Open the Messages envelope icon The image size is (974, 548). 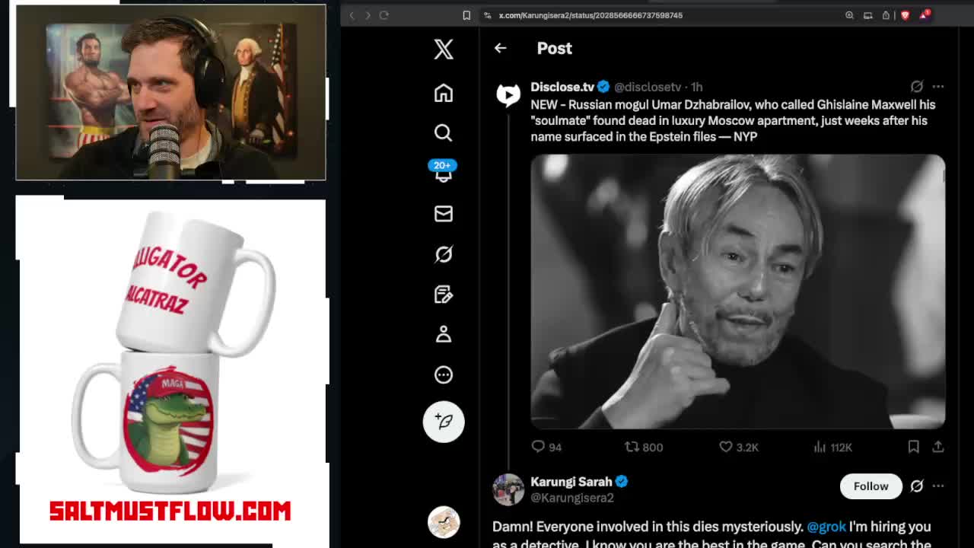444,214
